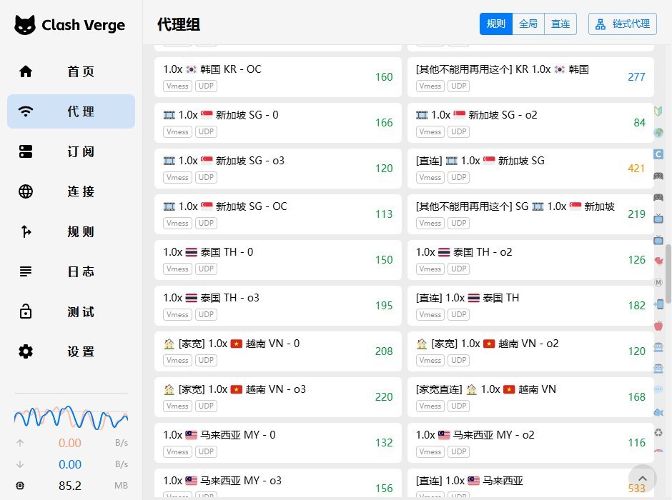Select proxy 马来西亚 MY - o2
The width and height of the screenshot is (672, 500).
[530, 443]
